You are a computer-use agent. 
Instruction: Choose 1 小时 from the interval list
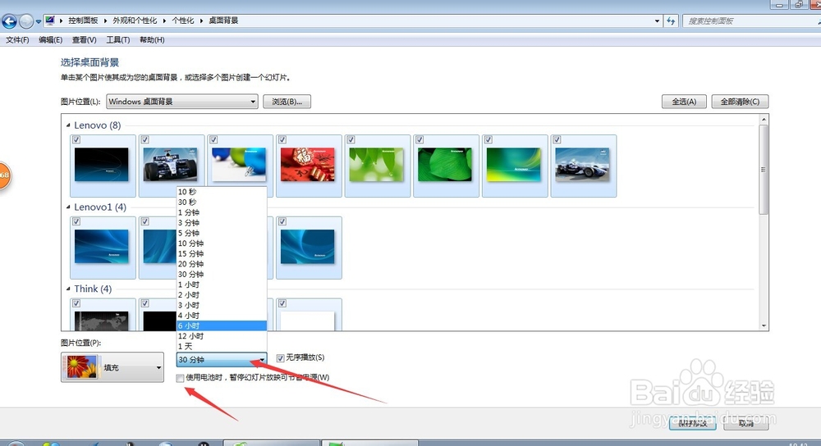pyautogui.click(x=222, y=284)
